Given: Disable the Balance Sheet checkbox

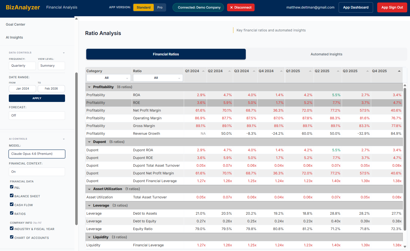Looking at the screenshot, I should [12, 196].
